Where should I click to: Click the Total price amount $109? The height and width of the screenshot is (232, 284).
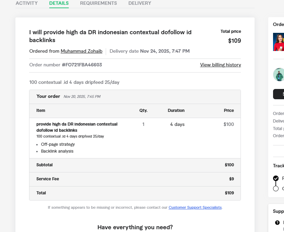click(x=234, y=41)
